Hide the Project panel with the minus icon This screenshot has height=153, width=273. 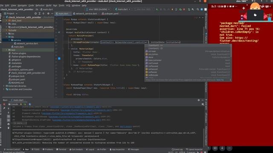click(52, 14)
